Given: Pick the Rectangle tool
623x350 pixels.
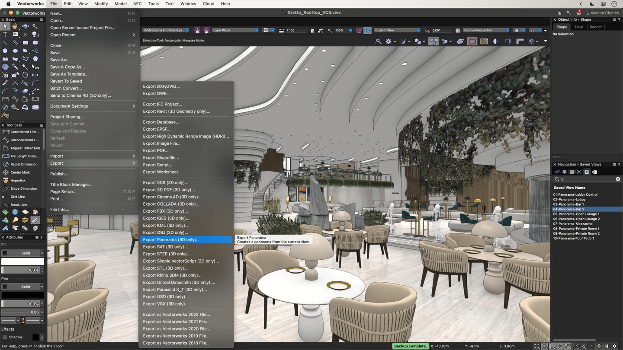Looking at the screenshot, I should [25, 43].
